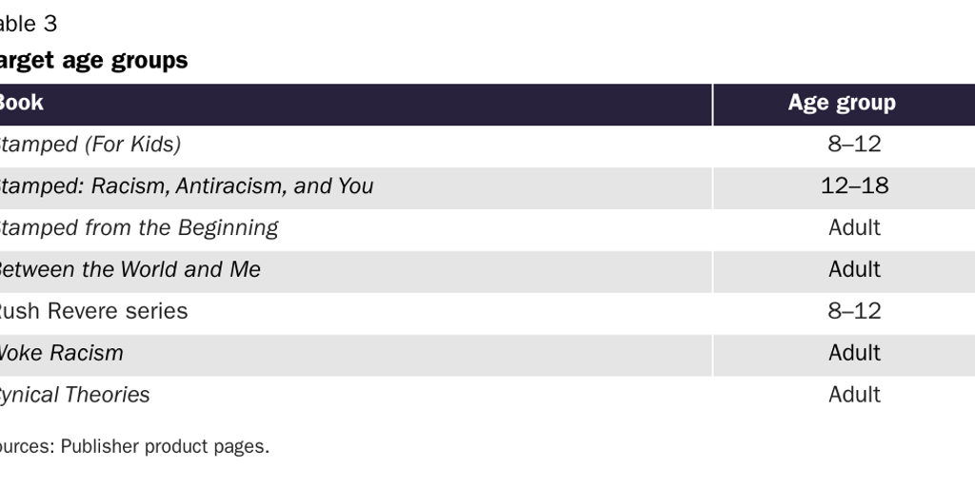This screenshot has width=975, height=487.
Task: Click the "Book" column header
Action: (x=21, y=103)
